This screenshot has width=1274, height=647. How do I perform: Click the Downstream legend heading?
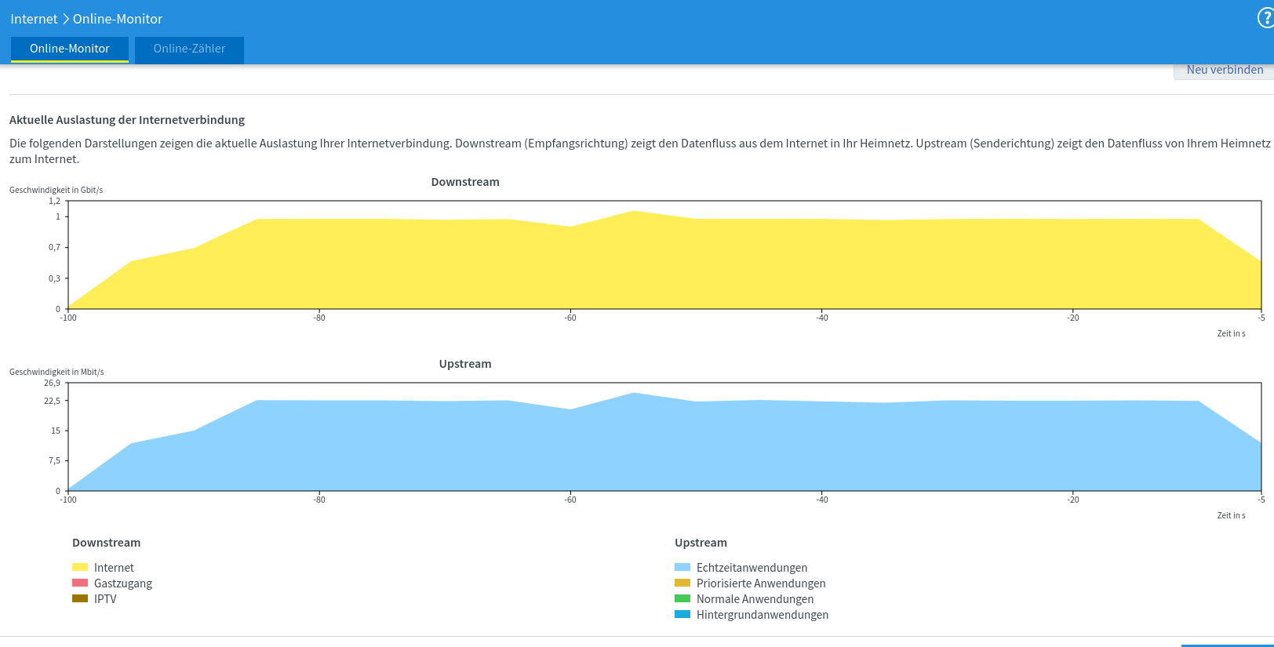click(107, 543)
